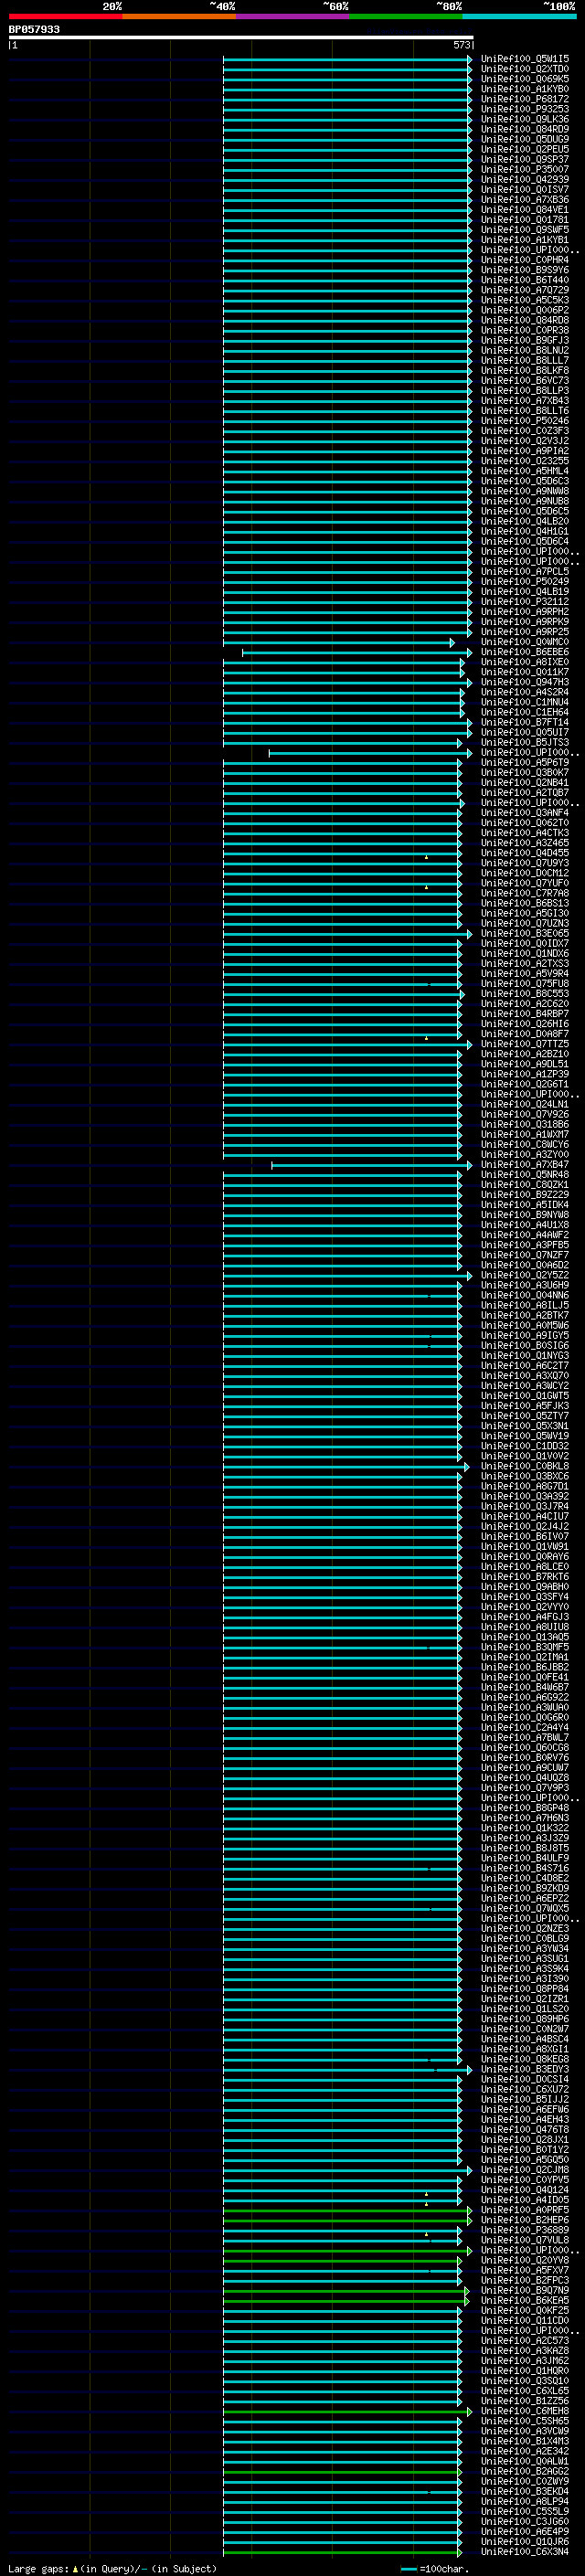This screenshot has height=2576, width=585.
Task: Click the white query sequence bar
Action: point(241,37)
